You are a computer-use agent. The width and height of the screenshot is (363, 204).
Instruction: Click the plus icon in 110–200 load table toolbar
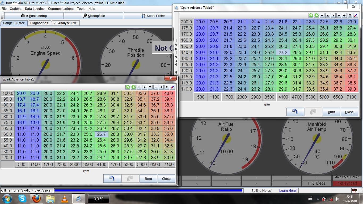tap(344, 15)
